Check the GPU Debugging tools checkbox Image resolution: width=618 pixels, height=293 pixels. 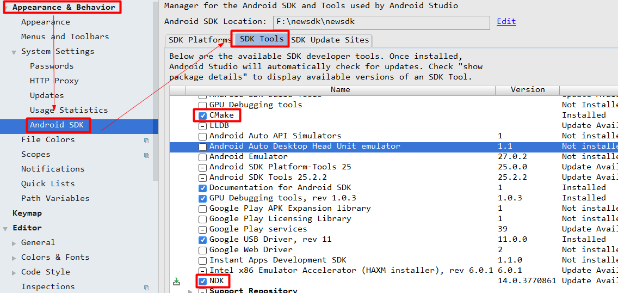(x=202, y=105)
